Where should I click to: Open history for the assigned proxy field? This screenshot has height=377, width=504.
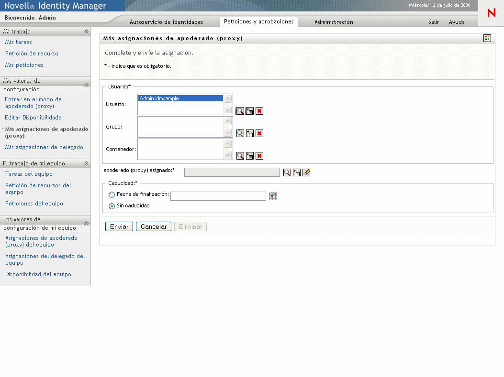coord(297,172)
